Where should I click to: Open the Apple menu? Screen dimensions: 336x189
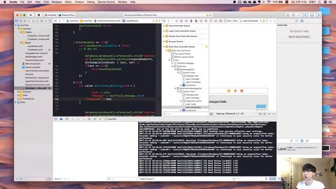tap(5, 2)
